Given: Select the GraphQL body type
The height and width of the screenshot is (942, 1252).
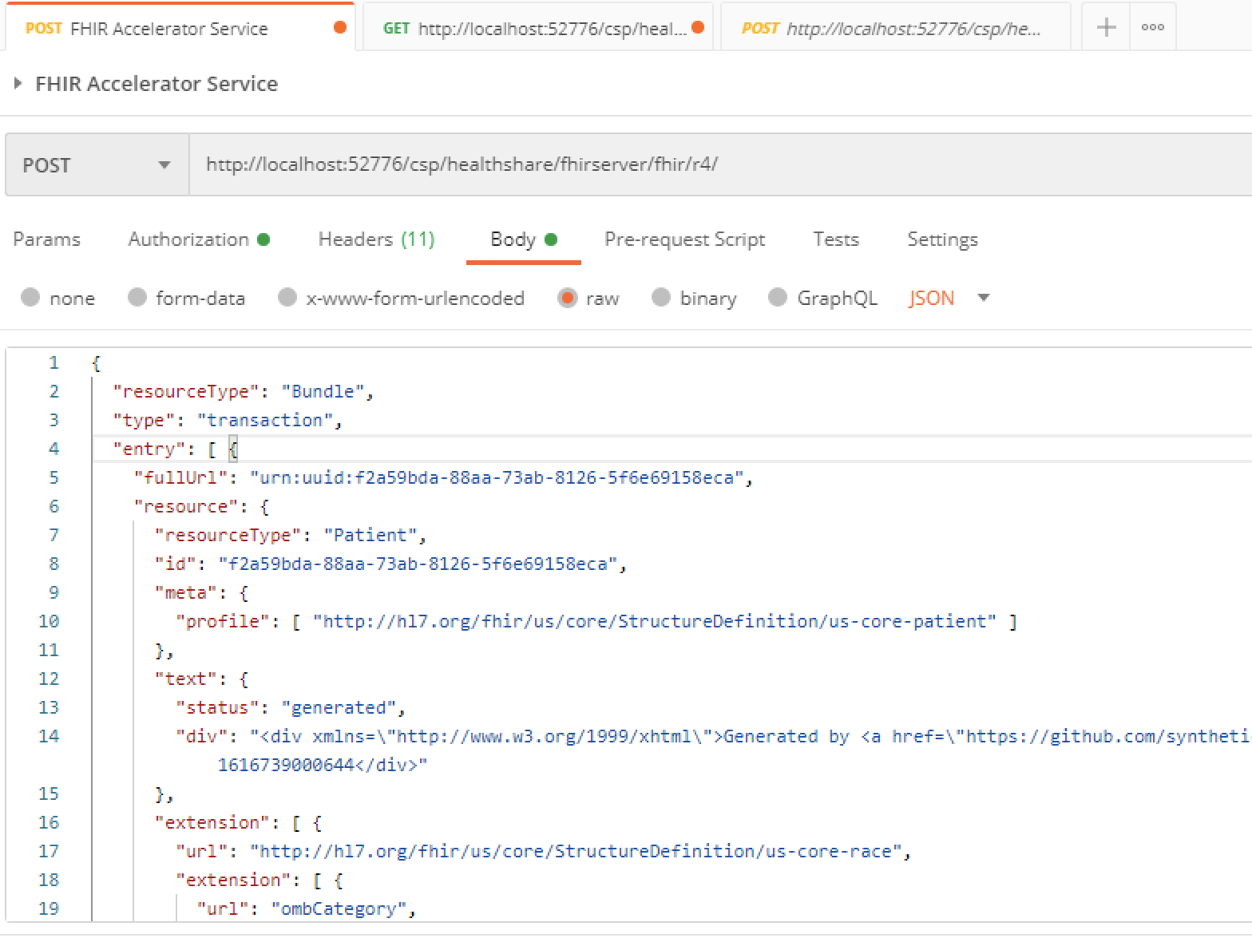Looking at the screenshot, I should click(x=778, y=298).
